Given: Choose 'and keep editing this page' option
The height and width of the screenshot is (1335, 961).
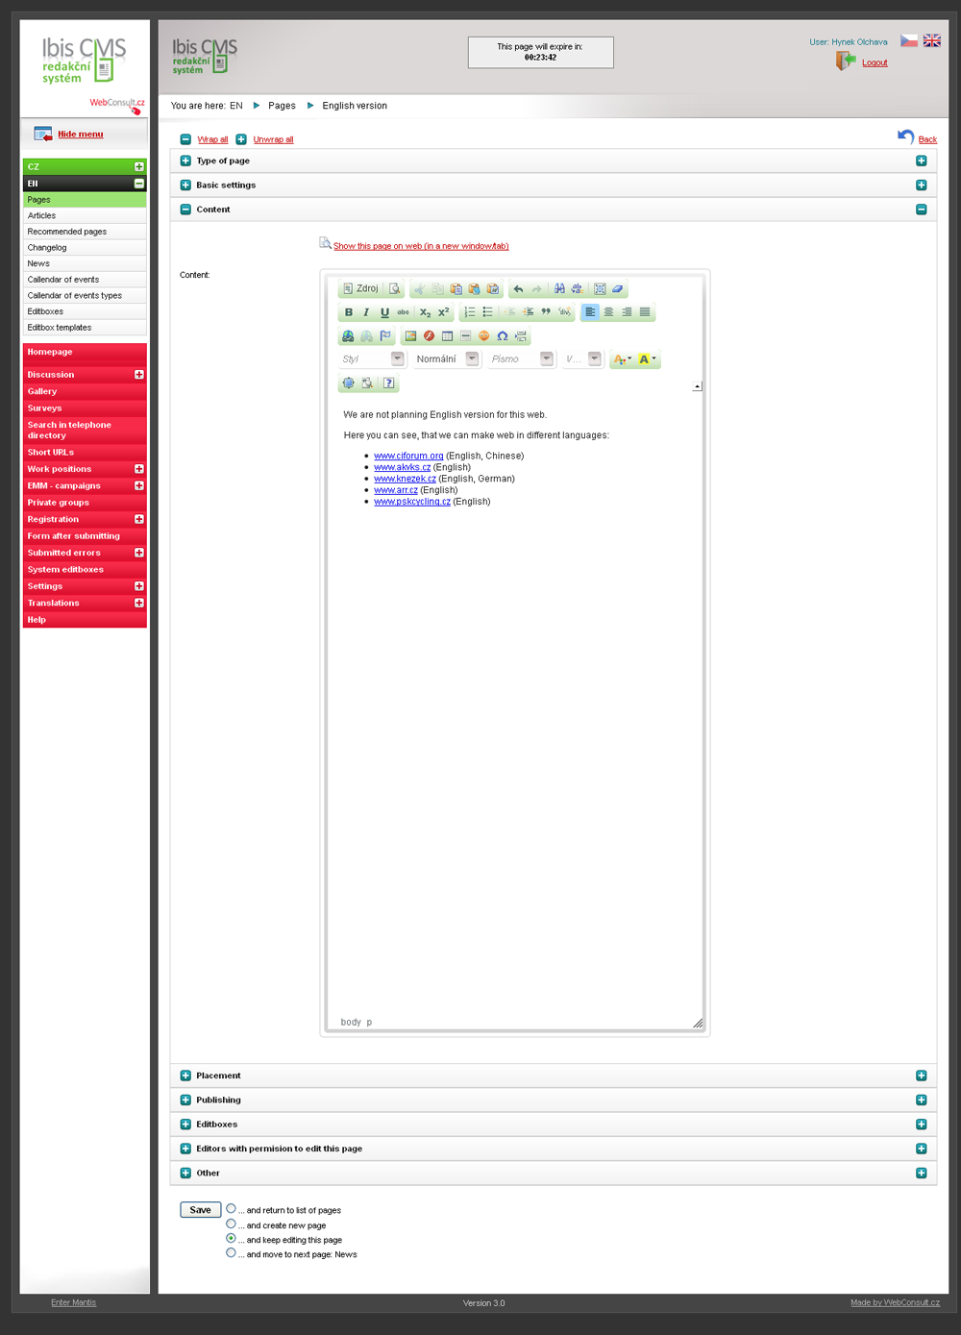Looking at the screenshot, I should [231, 1239].
